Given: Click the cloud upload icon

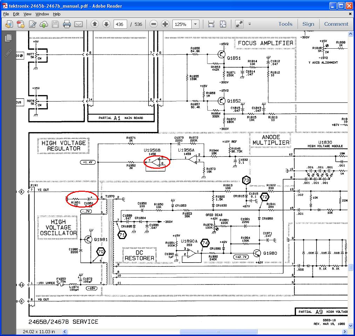Looking at the screenshot, I should click(44, 24).
